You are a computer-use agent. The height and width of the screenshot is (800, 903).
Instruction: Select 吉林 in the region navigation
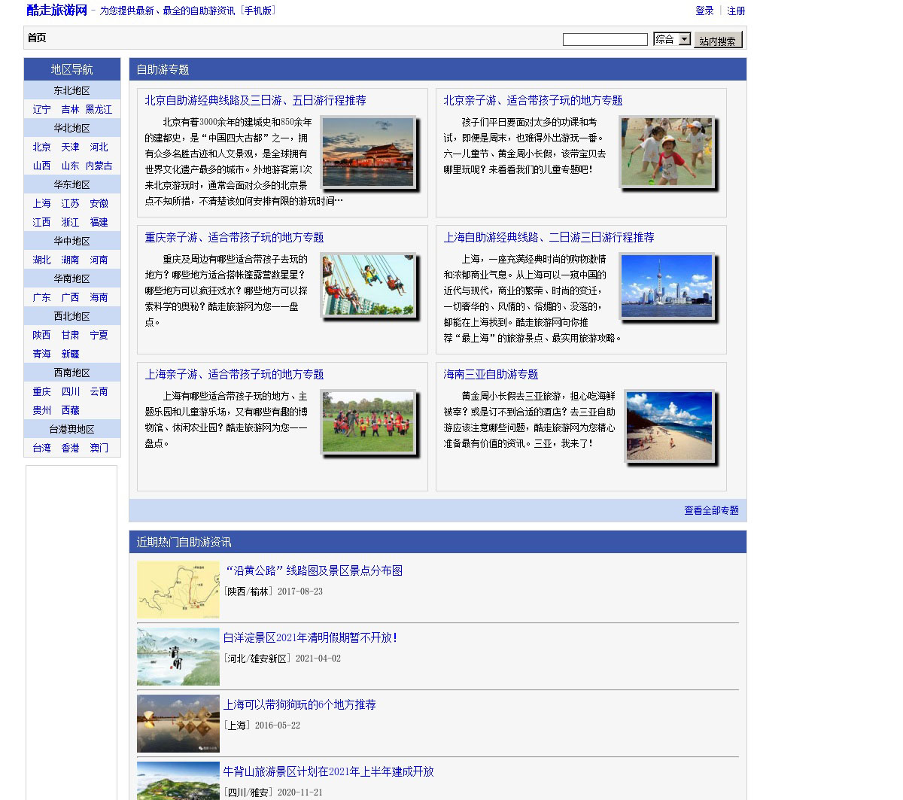point(70,109)
